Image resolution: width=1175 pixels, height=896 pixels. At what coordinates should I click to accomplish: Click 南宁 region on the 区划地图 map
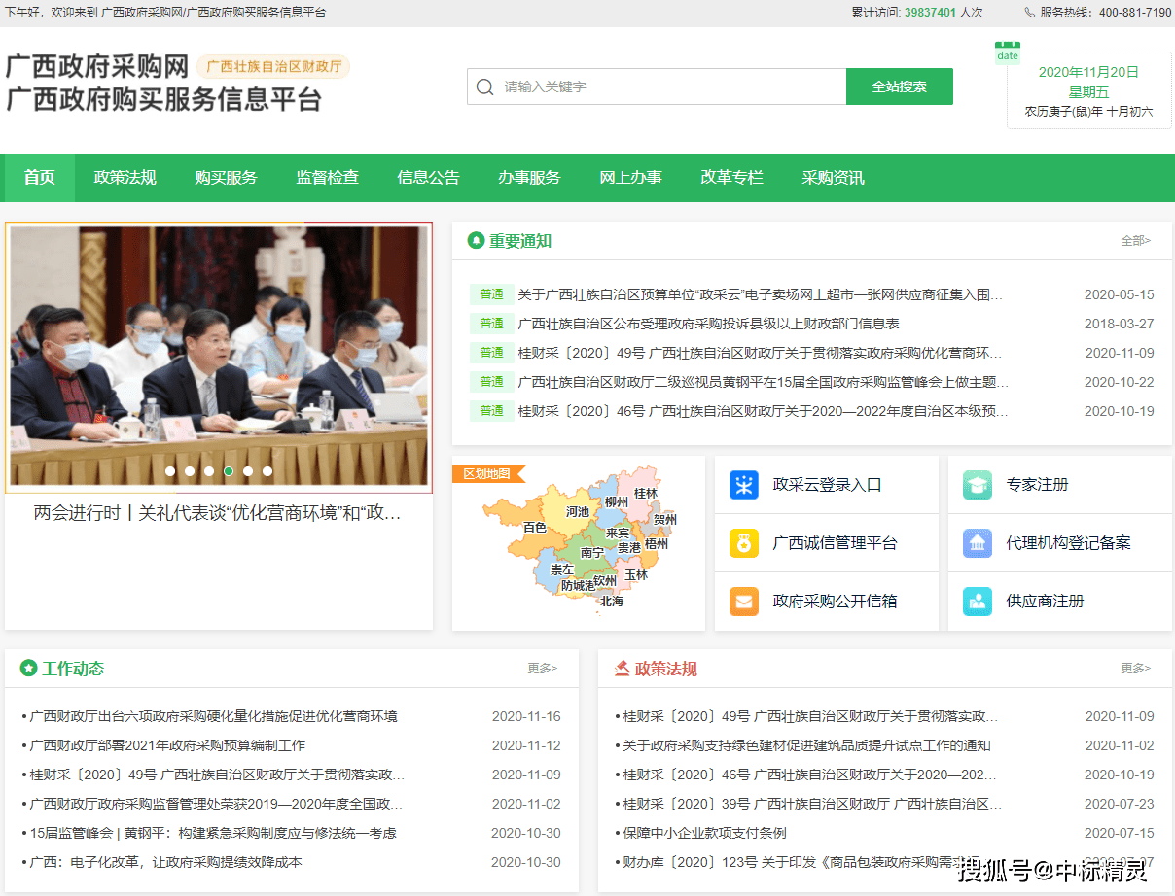point(591,552)
